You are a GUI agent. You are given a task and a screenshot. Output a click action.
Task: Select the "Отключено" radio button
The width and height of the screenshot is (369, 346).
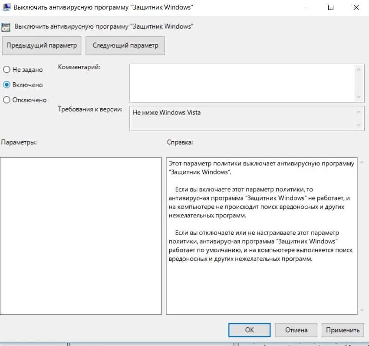click(x=7, y=100)
